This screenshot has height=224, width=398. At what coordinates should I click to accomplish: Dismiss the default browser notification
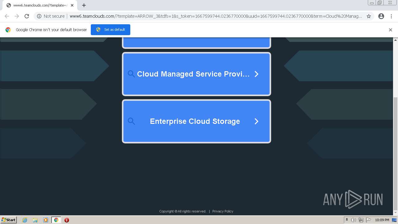(390, 30)
